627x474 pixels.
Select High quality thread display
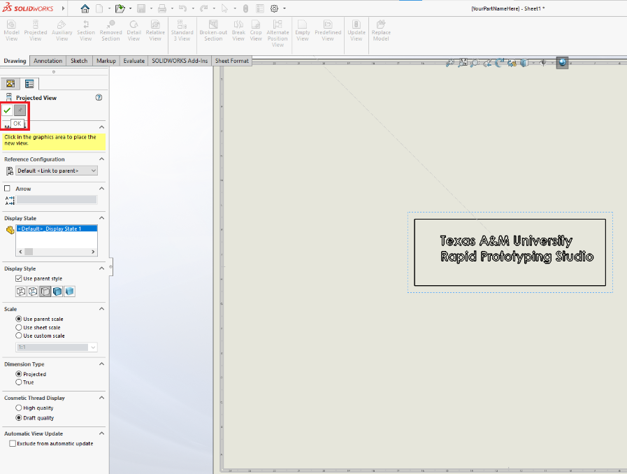pos(19,408)
